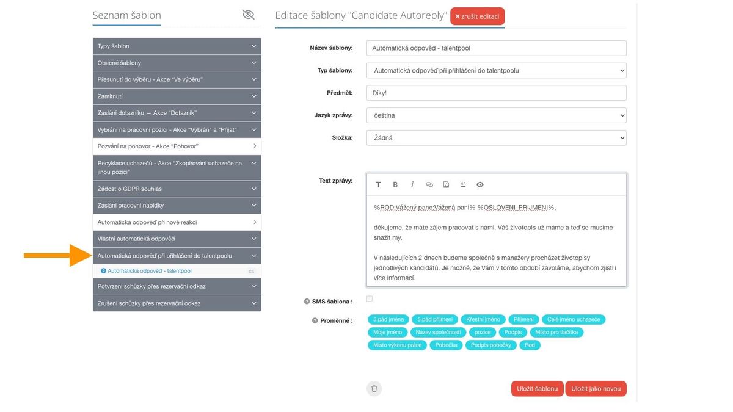Insert a horizontal rule in the message
This screenshot has height=412, width=733.
pyautogui.click(x=463, y=184)
